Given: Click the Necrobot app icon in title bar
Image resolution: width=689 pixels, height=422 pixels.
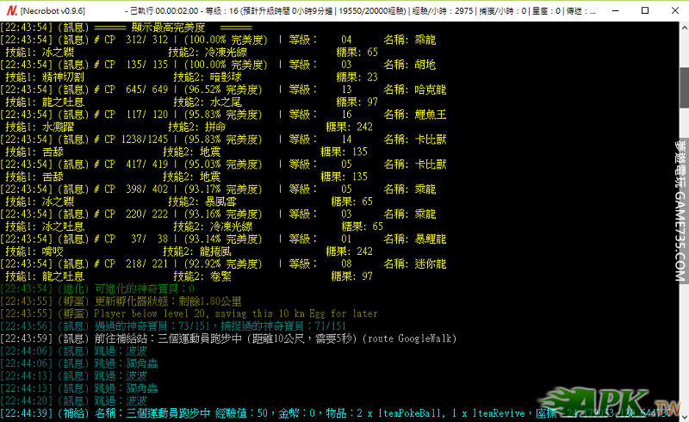Looking at the screenshot, I should pyautogui.click(x=12, y=10).
